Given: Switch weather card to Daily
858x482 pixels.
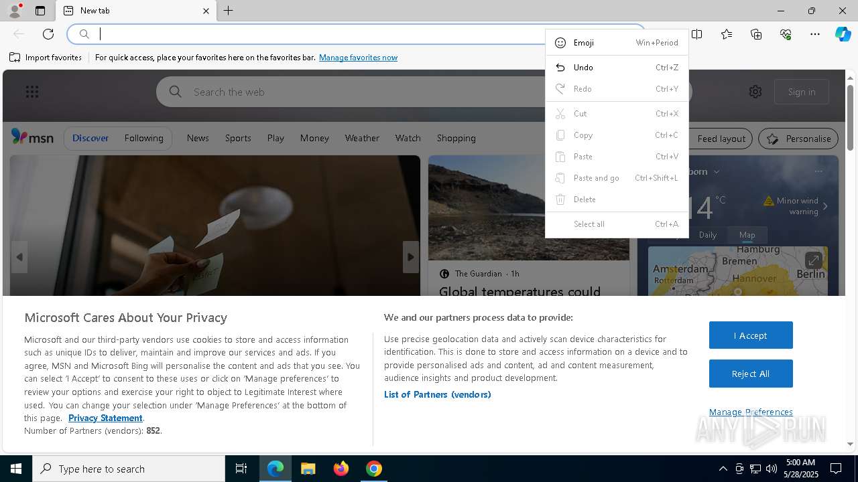Looking at the screenshot, I should coord(708,235).
